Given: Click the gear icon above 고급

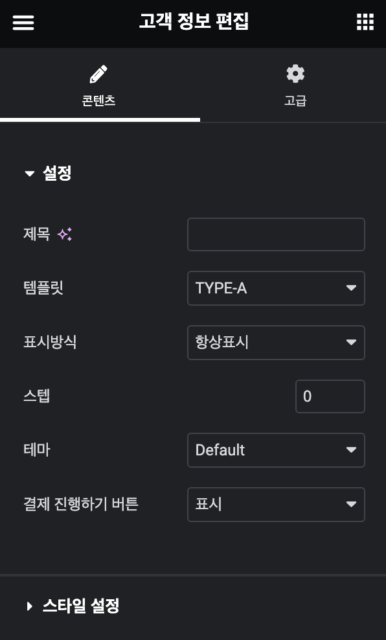Looking at the screenshot, I should pos(295,74).
